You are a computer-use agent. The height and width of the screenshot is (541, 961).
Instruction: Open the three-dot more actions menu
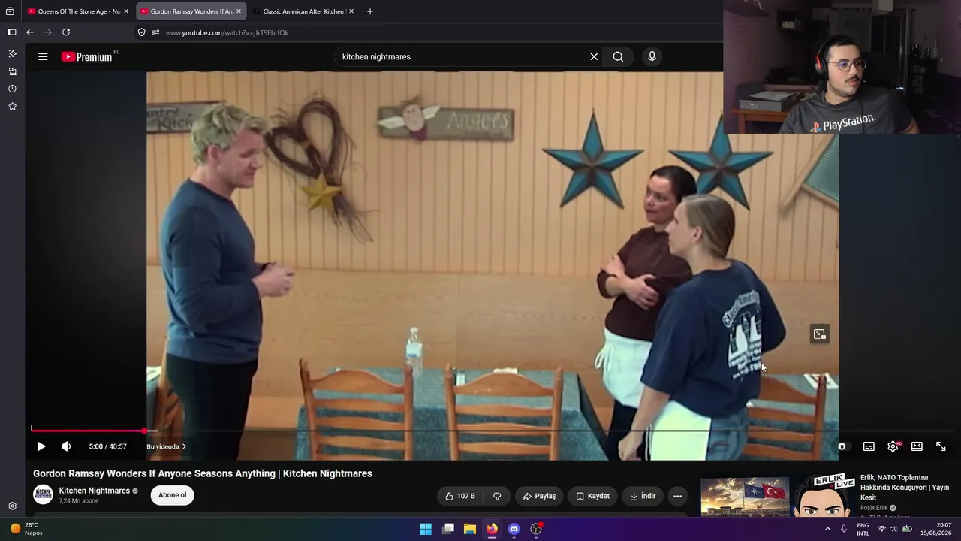click(x=677, y=496)
